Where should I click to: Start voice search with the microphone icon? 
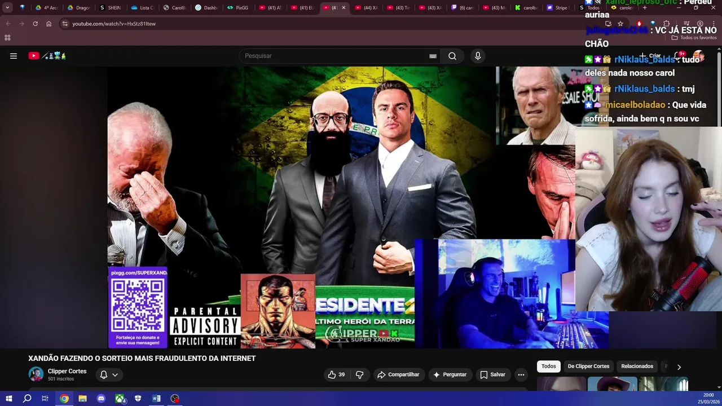point(478,56)
